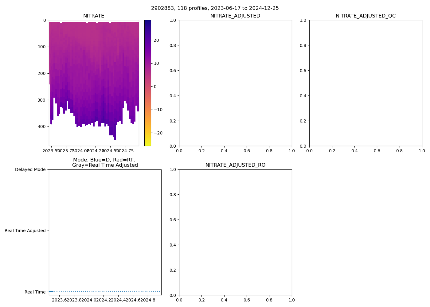Click the Mode plot title with Blue=D, Red=RT
This screenshot has height=307, width=430.
point(105,162)
